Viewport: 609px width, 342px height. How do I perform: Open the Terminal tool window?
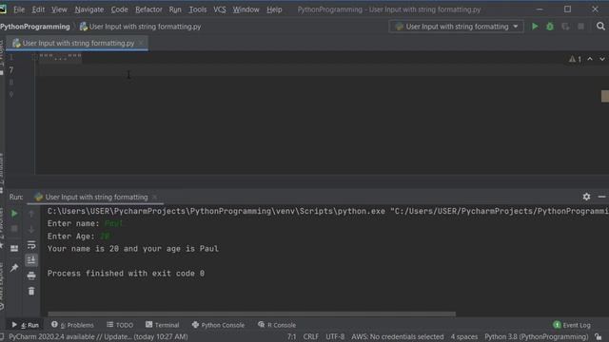click(x=163, y=325)
